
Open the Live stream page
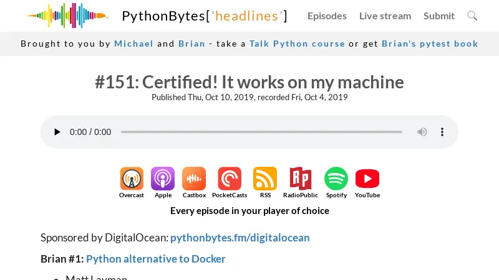(385, 16)
